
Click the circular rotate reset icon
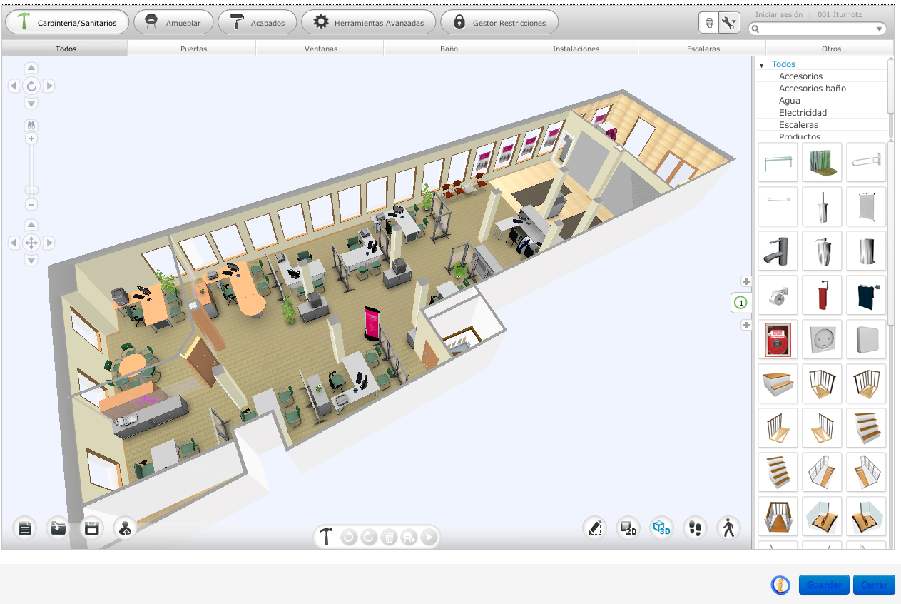(31, 86)
